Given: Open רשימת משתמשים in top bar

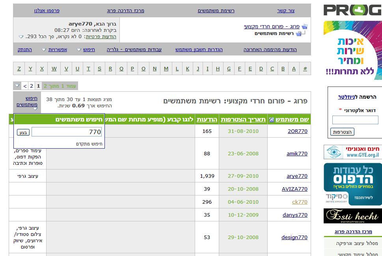Looking at the screenshot, I should tap(216, 11).
